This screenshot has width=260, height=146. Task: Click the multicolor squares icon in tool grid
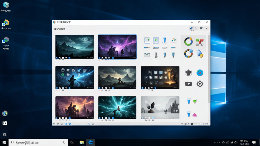173,40
